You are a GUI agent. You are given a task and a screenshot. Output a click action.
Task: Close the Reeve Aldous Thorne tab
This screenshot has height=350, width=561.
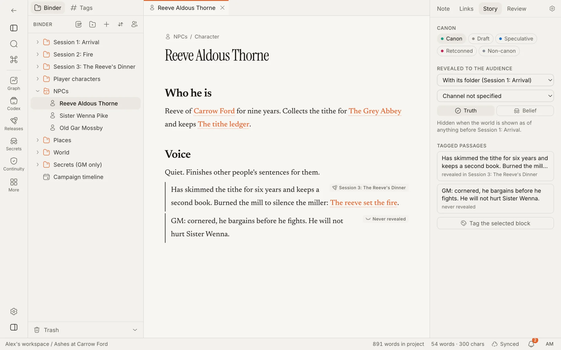(222, 8)
